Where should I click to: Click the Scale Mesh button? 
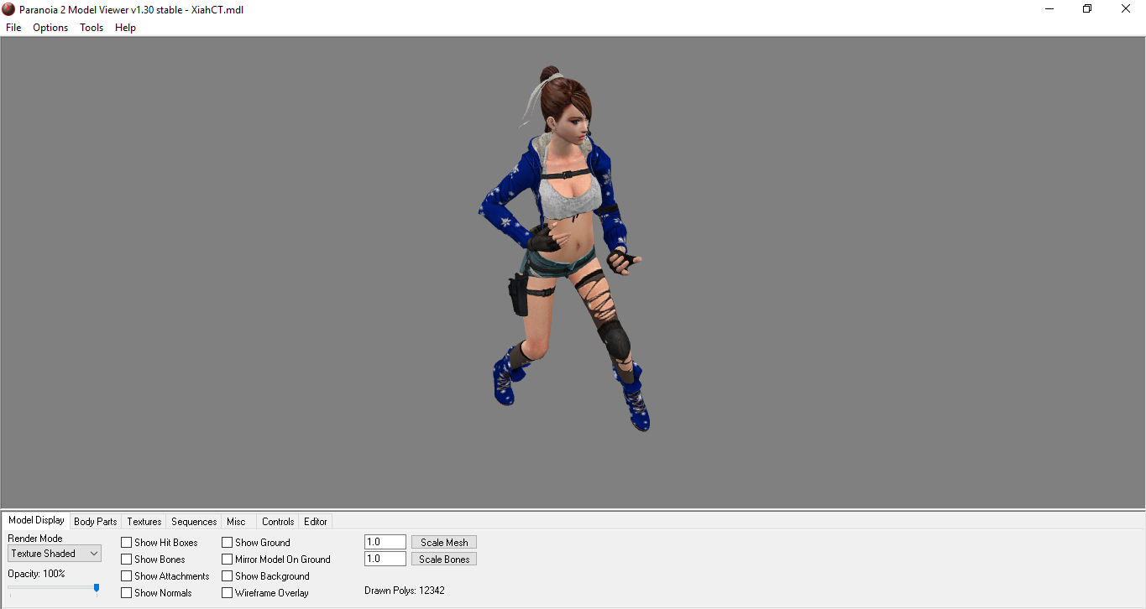click(x=444, y=543)
